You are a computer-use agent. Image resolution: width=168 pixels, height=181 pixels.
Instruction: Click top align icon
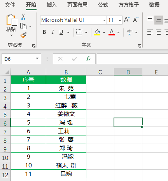point(150,19)
